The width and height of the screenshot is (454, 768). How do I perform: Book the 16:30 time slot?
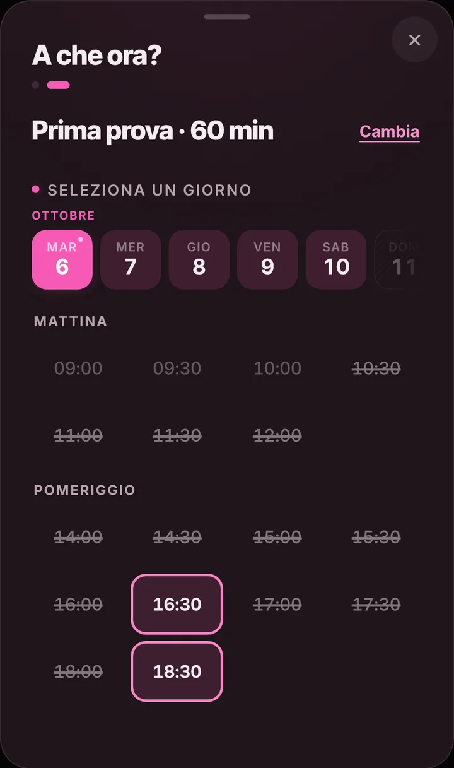pyautogui.click(x=177, y=604)
